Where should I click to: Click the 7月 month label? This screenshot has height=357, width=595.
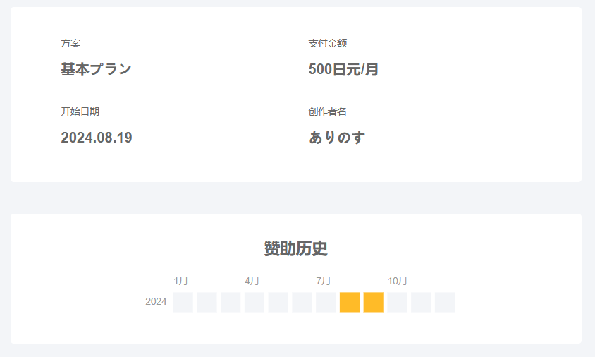click(x=324, y=281)
